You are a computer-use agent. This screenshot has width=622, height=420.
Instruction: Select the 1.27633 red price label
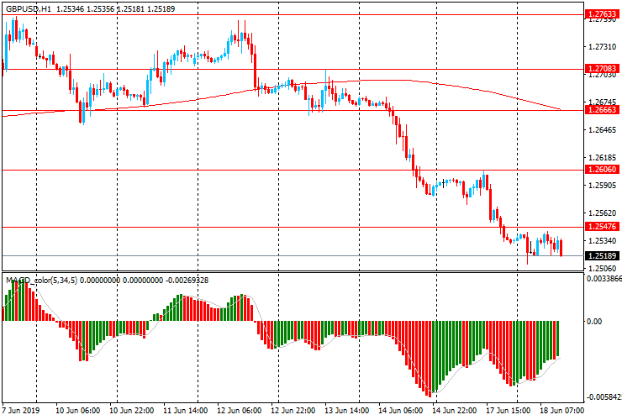coord(602,14)
